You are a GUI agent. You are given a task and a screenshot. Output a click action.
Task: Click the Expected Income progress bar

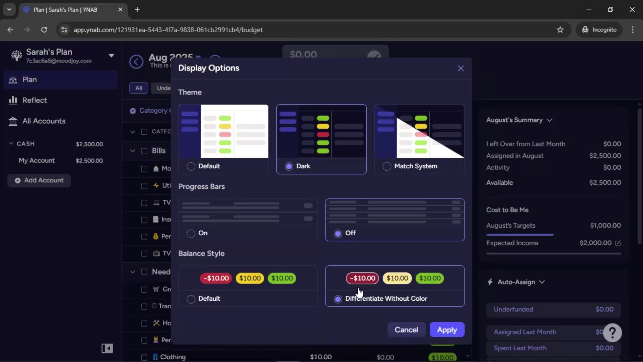click(554, 254)
